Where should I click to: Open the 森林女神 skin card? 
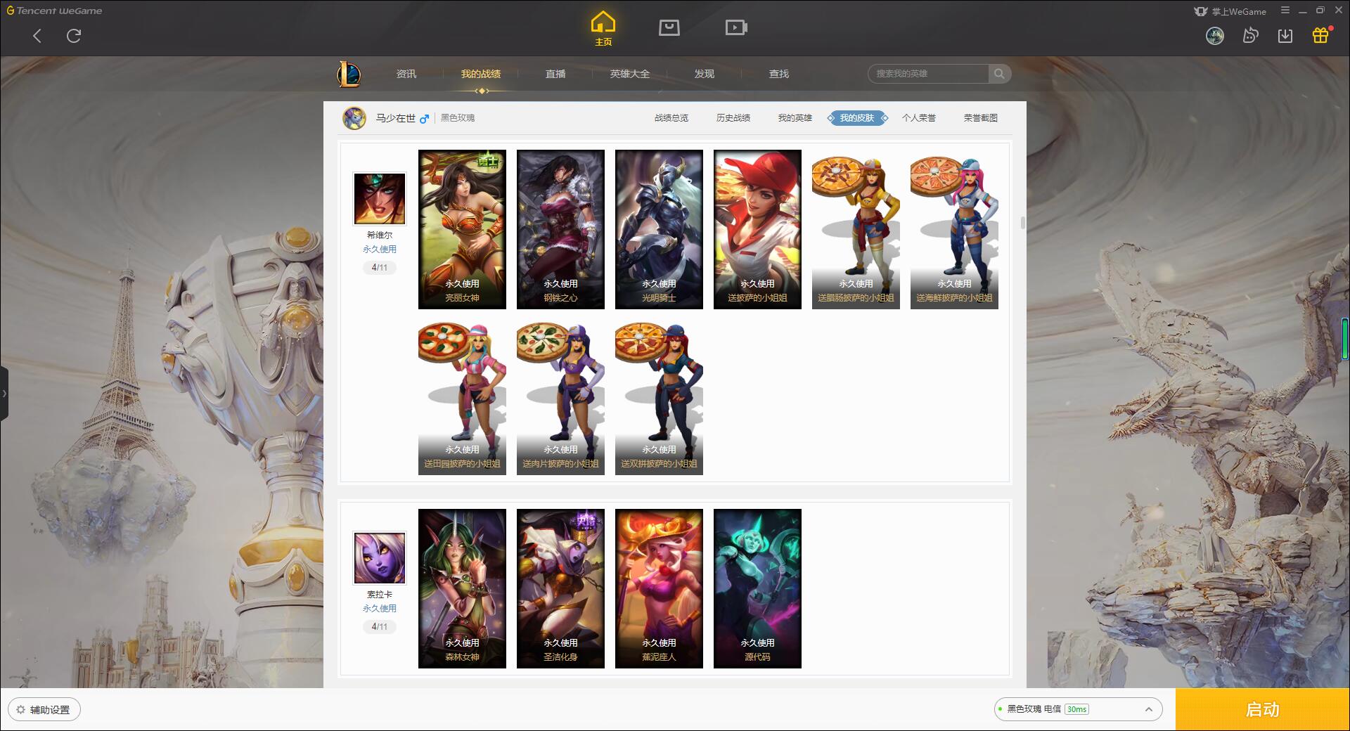pyautogui.click(x=462, y=588)
